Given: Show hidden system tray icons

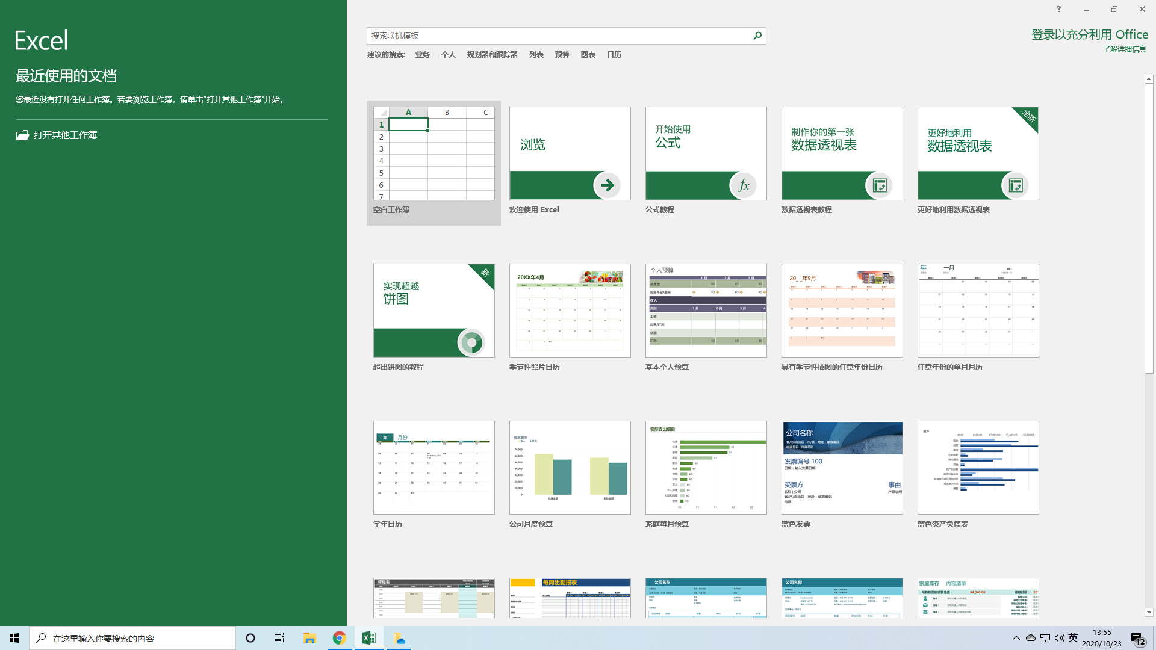Looking at the screenshot, I should coord(1016,638).
